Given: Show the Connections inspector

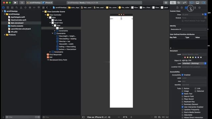Looking at the screenshot, I should coord(199,8).
